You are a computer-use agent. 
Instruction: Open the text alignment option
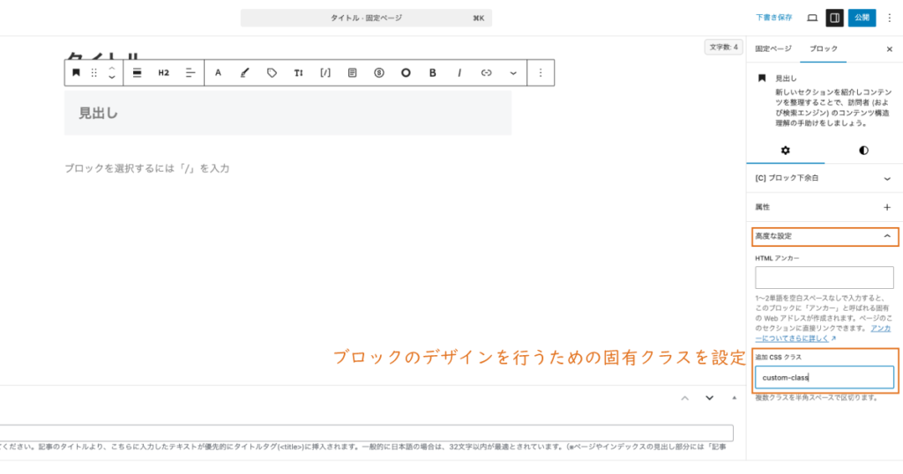[x=190, y=72]
